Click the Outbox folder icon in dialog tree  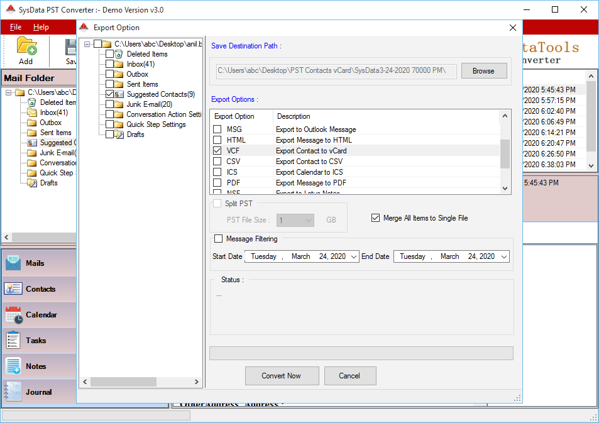pyautogui.click(x=119, y=74)
